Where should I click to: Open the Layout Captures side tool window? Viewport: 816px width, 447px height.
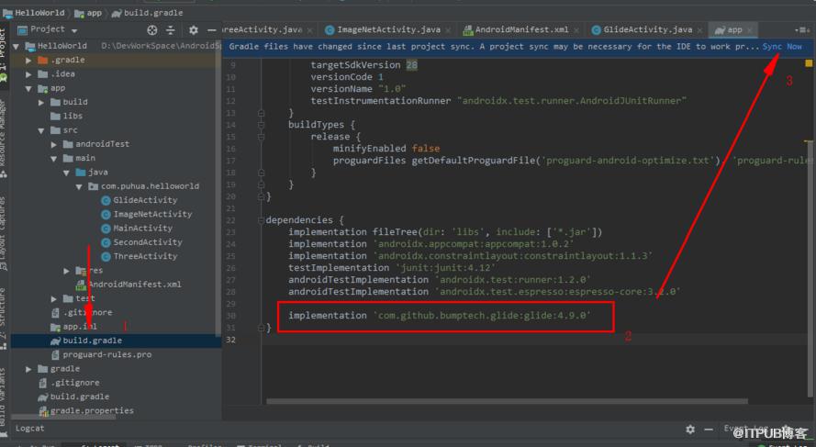5,232
